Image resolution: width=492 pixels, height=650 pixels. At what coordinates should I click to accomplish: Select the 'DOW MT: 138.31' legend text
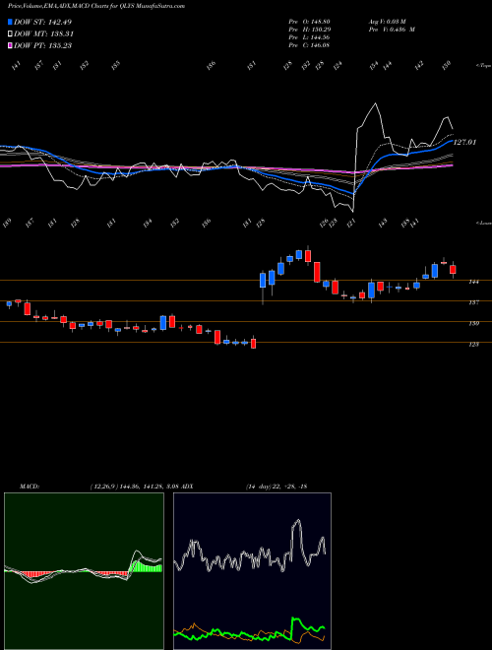click(44, 33)
